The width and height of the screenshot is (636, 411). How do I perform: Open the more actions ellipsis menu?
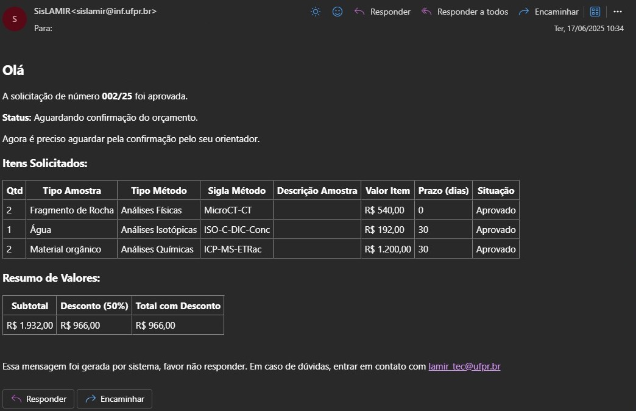[x=618, y=12]
